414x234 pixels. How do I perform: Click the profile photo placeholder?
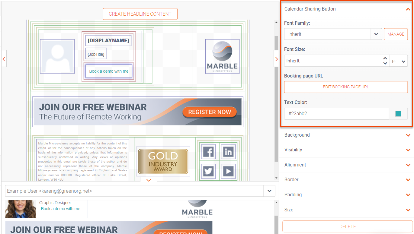click(57, 56)
